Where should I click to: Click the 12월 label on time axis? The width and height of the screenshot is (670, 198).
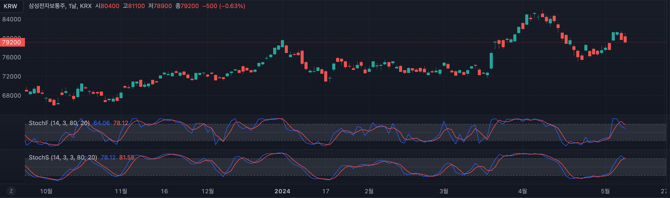[208, 191]
